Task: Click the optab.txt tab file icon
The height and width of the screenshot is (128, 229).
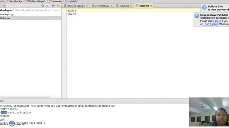Action: 137,6
